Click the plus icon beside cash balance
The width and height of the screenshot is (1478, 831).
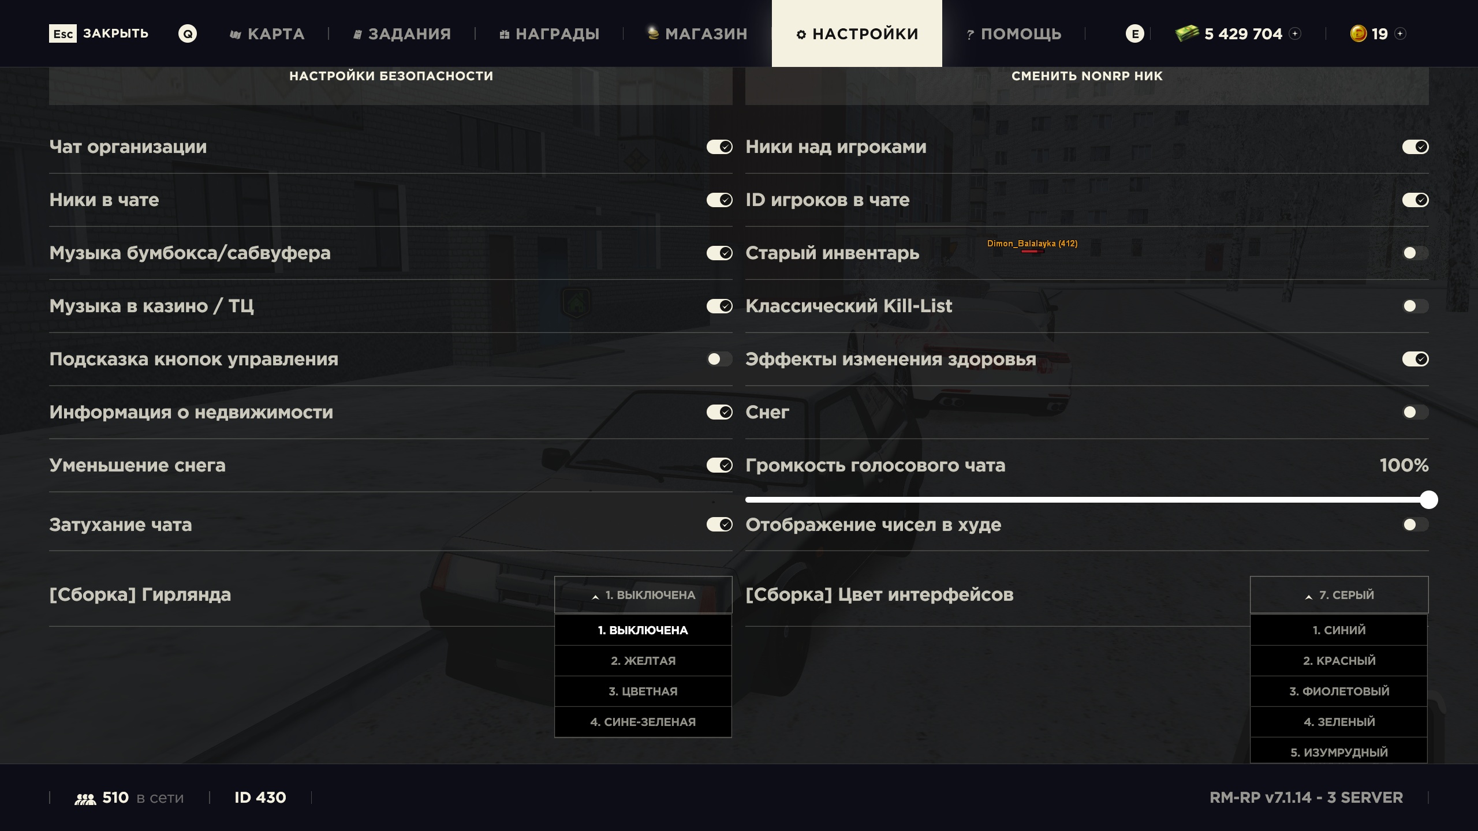click(x=1295, y=33)
